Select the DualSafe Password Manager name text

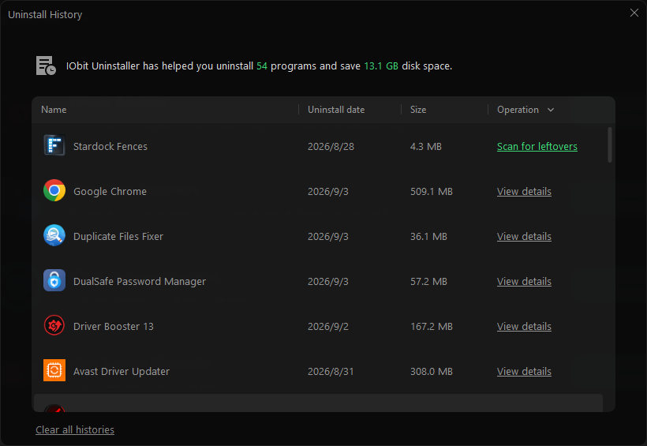point(140,282)
